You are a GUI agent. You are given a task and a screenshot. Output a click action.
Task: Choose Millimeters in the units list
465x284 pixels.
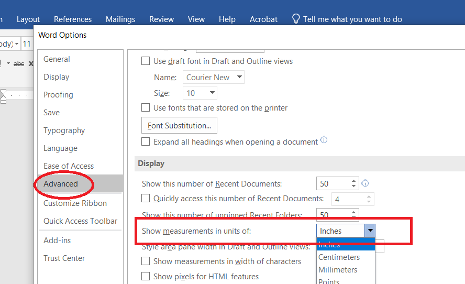click(338, 270)
